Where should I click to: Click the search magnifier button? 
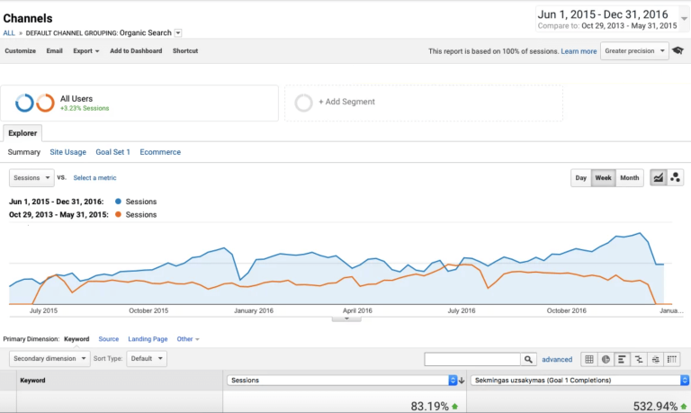click(x=529, y=359)
